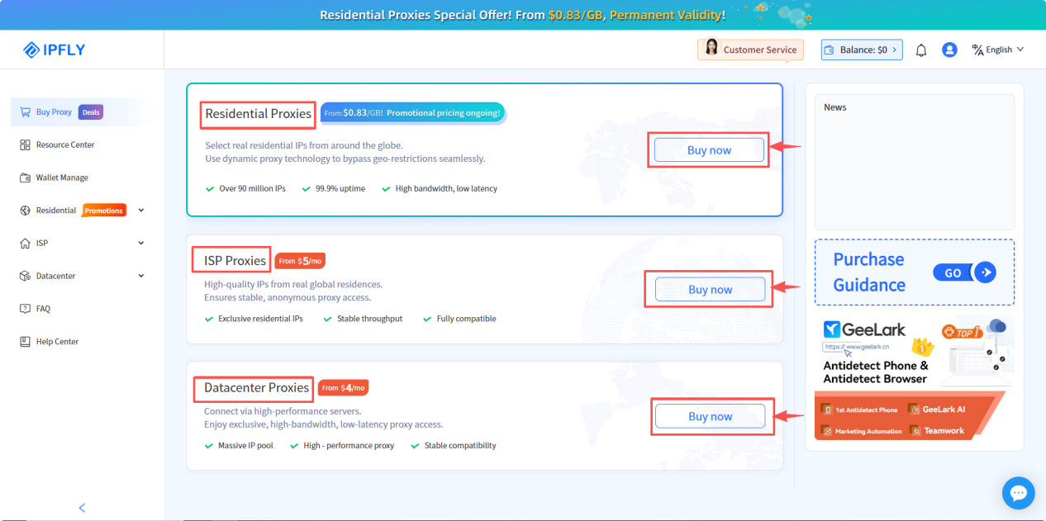This screenshot has height=521, width=1046.
Task: Buy now for Residential Proxies
Action: (x=709, y=150)
